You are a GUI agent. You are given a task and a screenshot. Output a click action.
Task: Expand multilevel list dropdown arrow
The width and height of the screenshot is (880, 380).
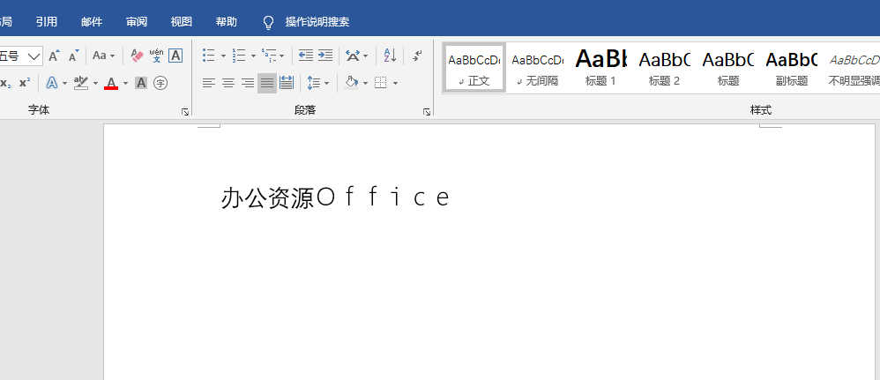281,56
